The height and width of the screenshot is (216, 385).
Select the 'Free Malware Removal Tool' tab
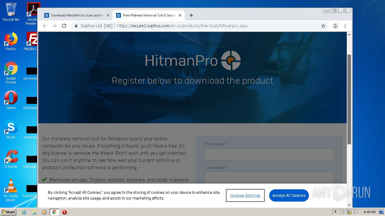coord(149,15)
